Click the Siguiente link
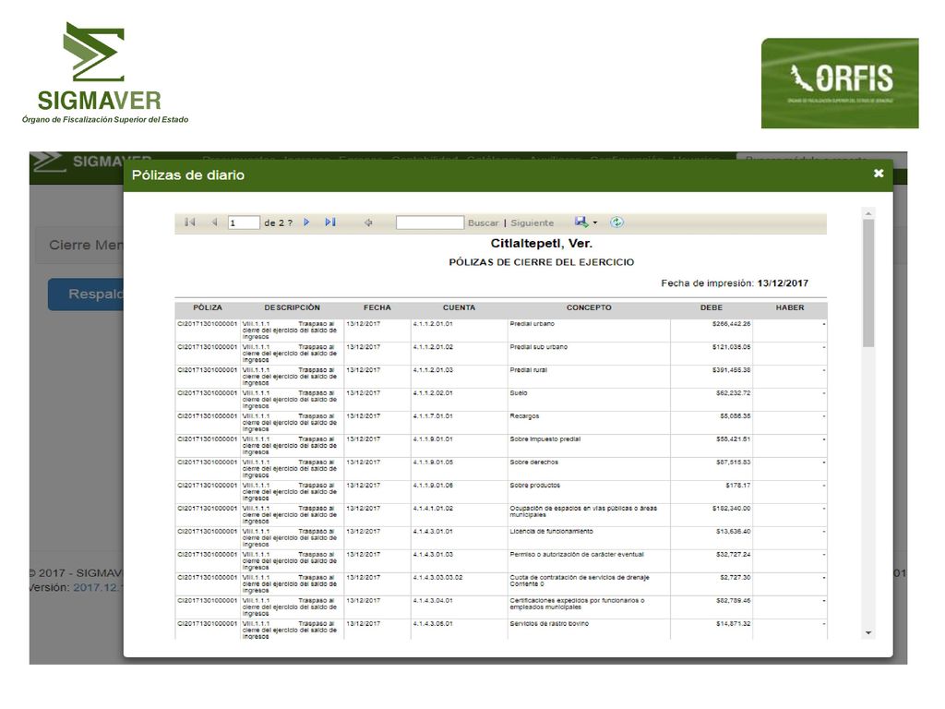This screenshot has height=709, width=945. pyautogui.click(x=532, y=223)
